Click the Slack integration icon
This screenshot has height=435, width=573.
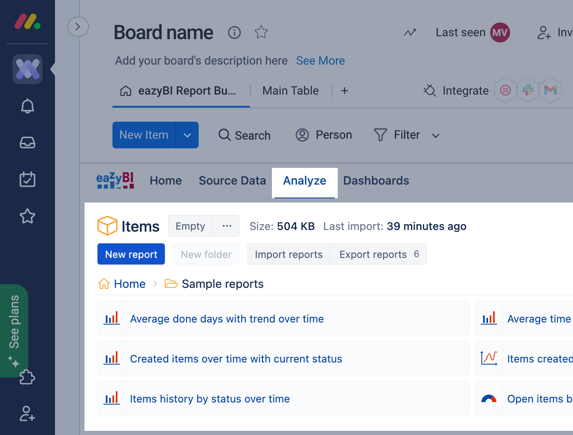[x=528, y=90]
